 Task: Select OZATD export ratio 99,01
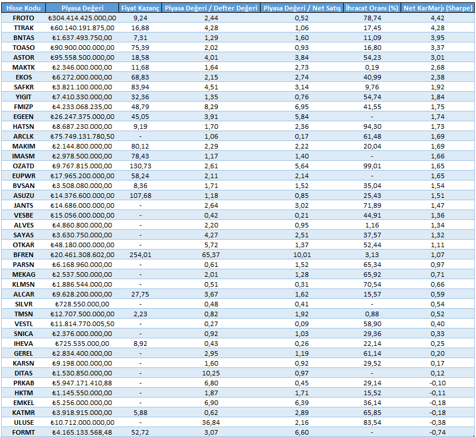tap(372, 166)
